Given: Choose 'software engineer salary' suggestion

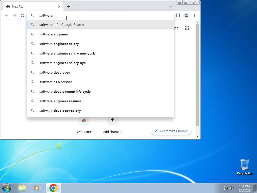Looking at the screenshot, I should (x=100, y=44).
